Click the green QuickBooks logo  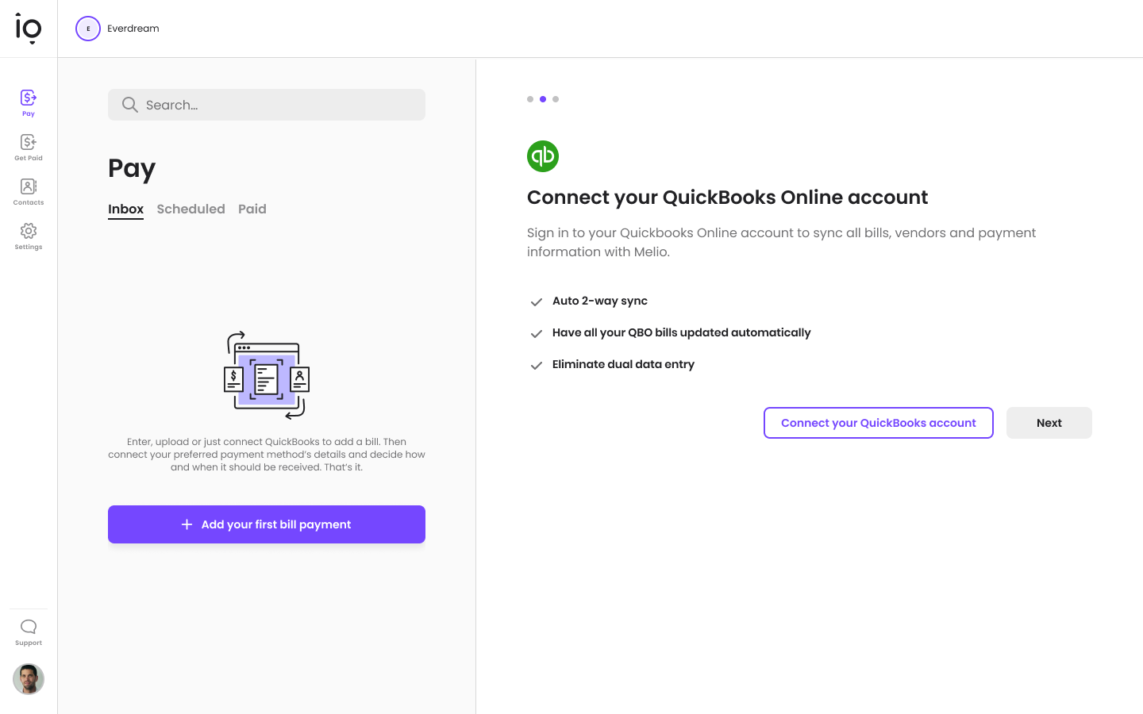[x=543, y=156]
